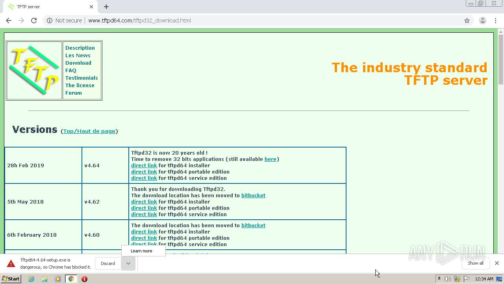Select the v4.62 version cell
The height and width of the screenshot is (284, 504).
[105, 202]
